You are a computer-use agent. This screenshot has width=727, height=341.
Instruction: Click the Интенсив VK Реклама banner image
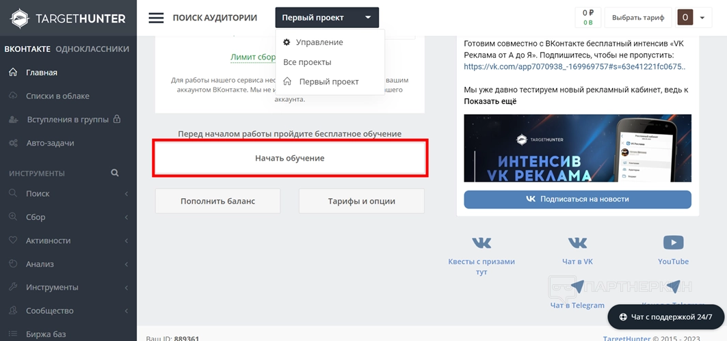[x=578, y=148]
